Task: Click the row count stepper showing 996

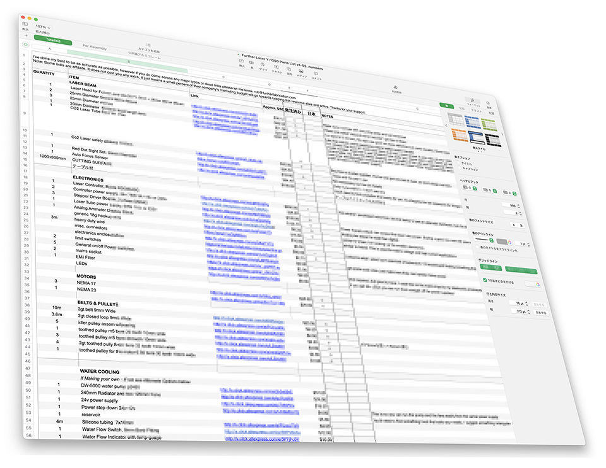Action: 520,206
